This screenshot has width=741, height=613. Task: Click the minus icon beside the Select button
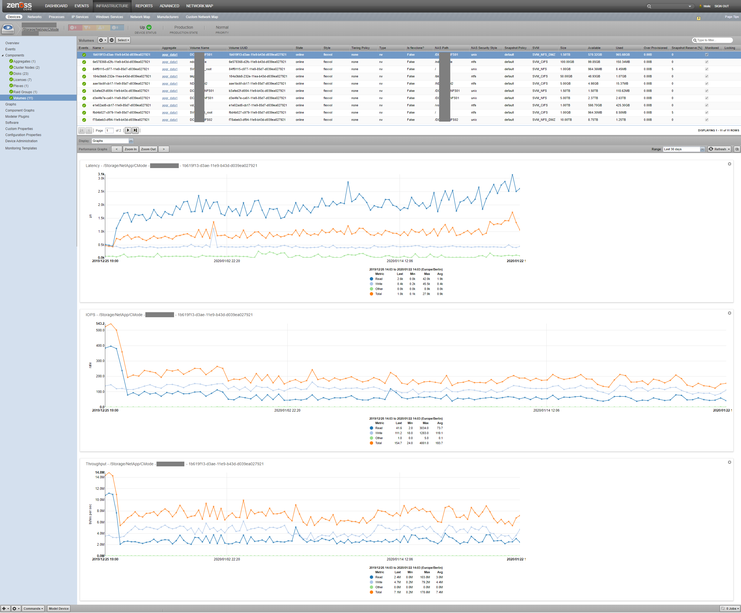[x=112, y=40]
